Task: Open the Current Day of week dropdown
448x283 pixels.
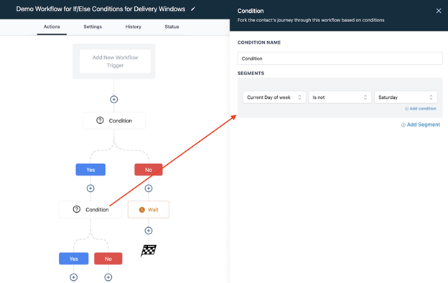Action: [274, 97]
